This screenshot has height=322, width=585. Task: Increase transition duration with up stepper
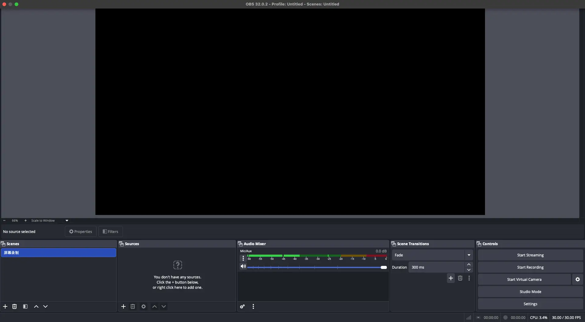469,264
